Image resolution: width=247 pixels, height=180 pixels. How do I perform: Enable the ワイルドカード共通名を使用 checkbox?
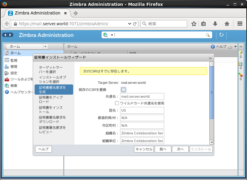click(117, 103)
